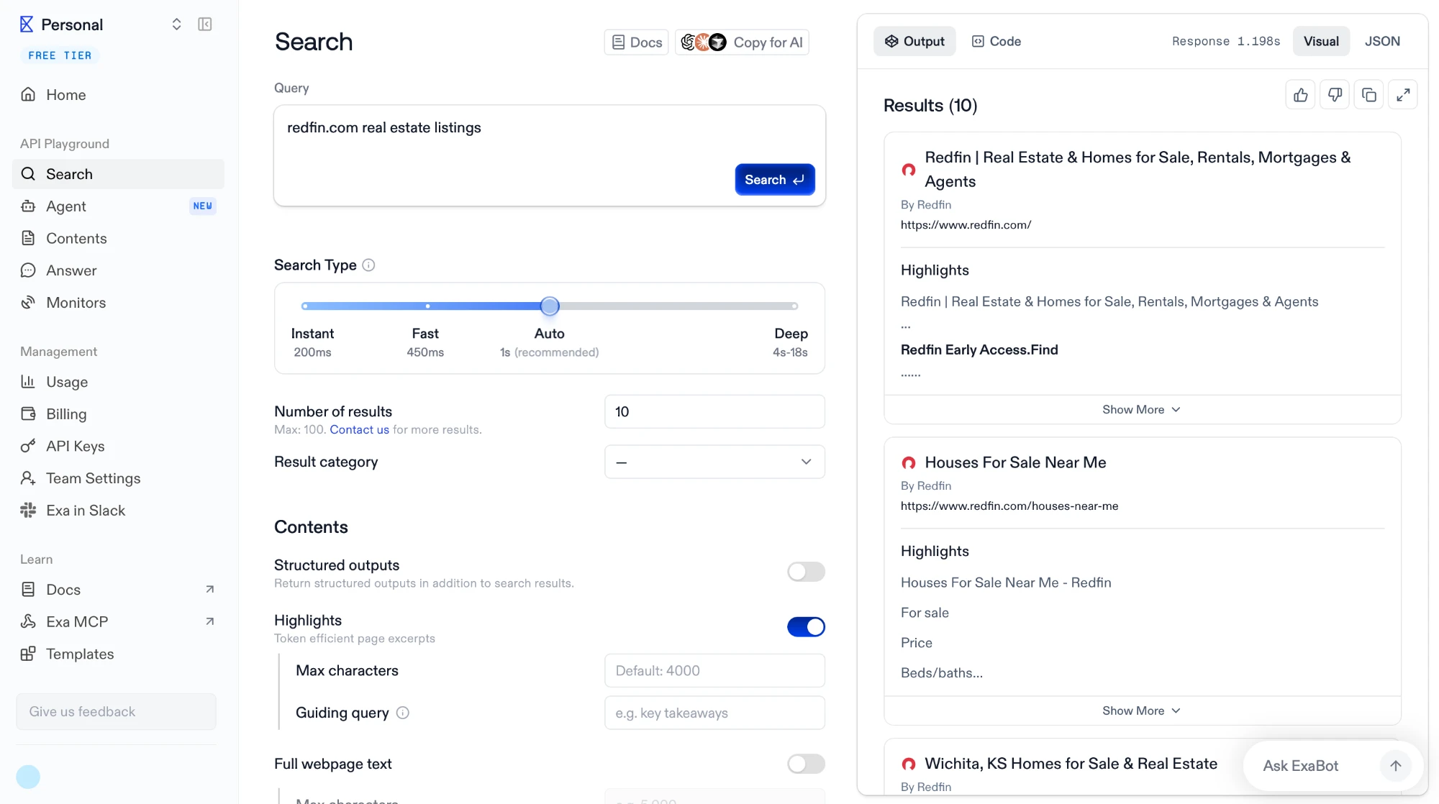The height and width of the screenshot is (804, 1439).
Task: Open the https://www.redfin.com/ result link
Action: point(966,225)
